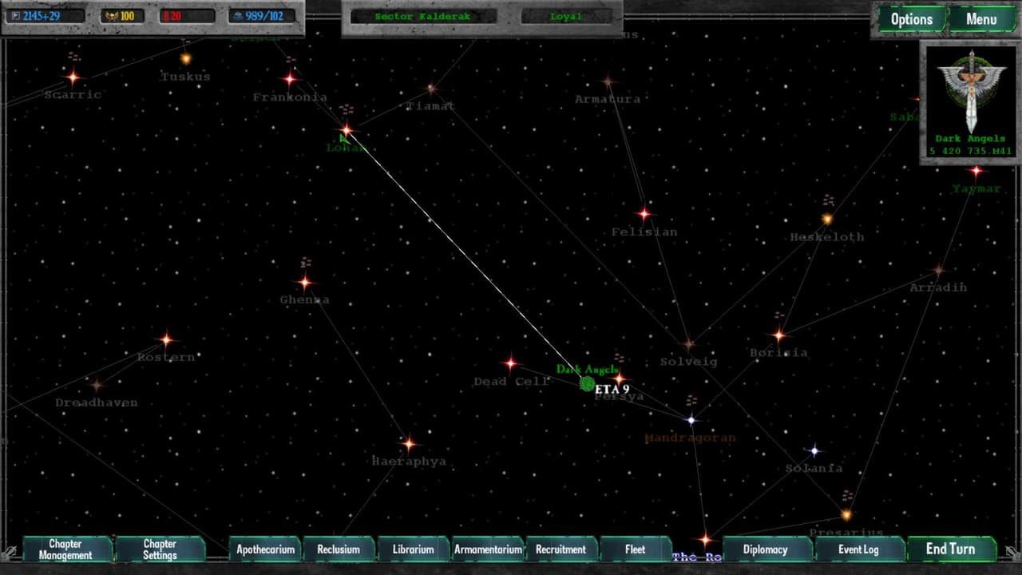
Task: Select the Scarric star system
Action: click(73, 77)
